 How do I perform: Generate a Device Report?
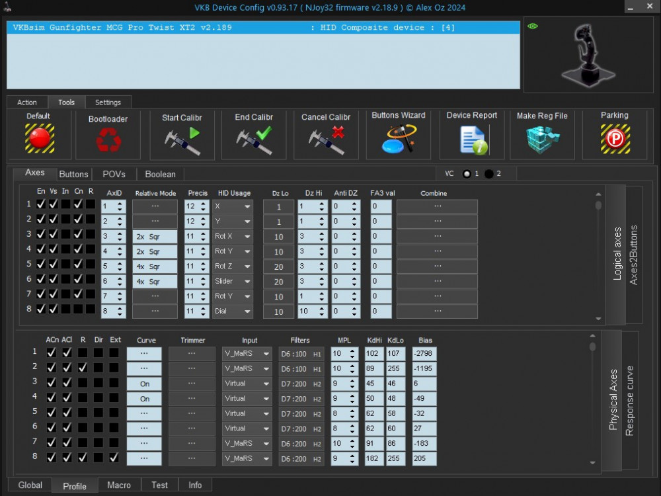point(471,139)
